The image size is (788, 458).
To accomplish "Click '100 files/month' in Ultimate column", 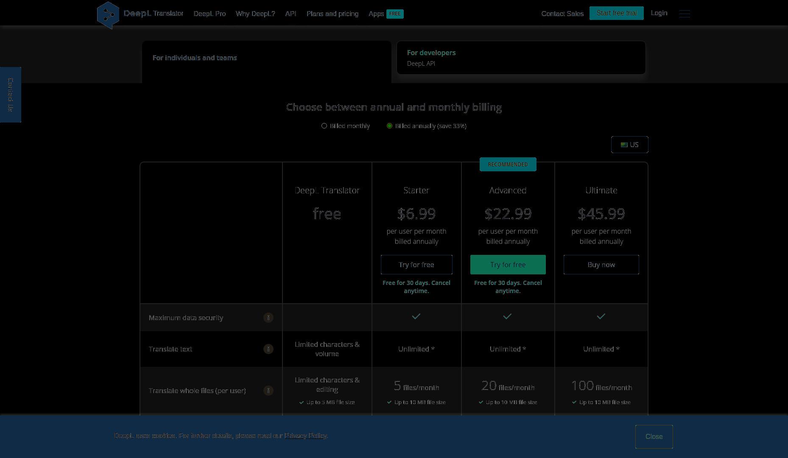I will [x=601, y=386].
